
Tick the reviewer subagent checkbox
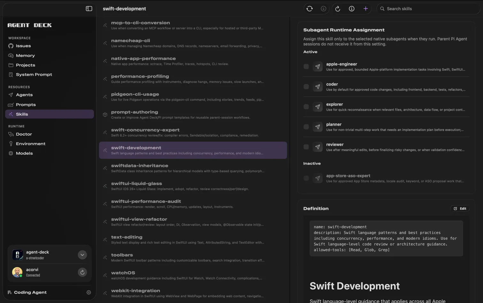[x=306, y=147]
